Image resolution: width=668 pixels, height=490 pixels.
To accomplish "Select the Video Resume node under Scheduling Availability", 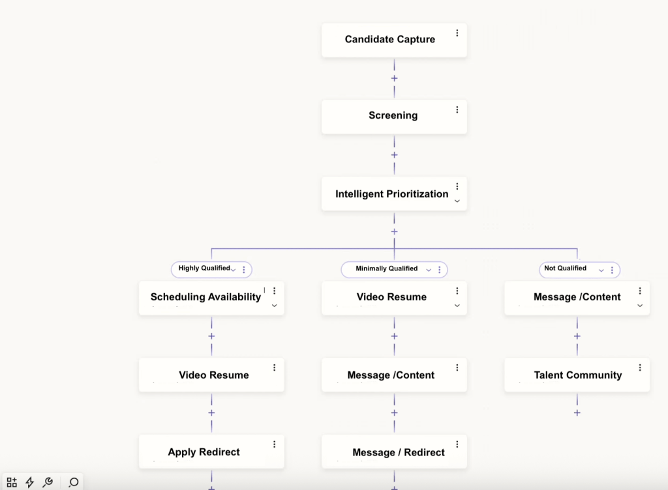I will pyautogui.click(x=211, y=375).
